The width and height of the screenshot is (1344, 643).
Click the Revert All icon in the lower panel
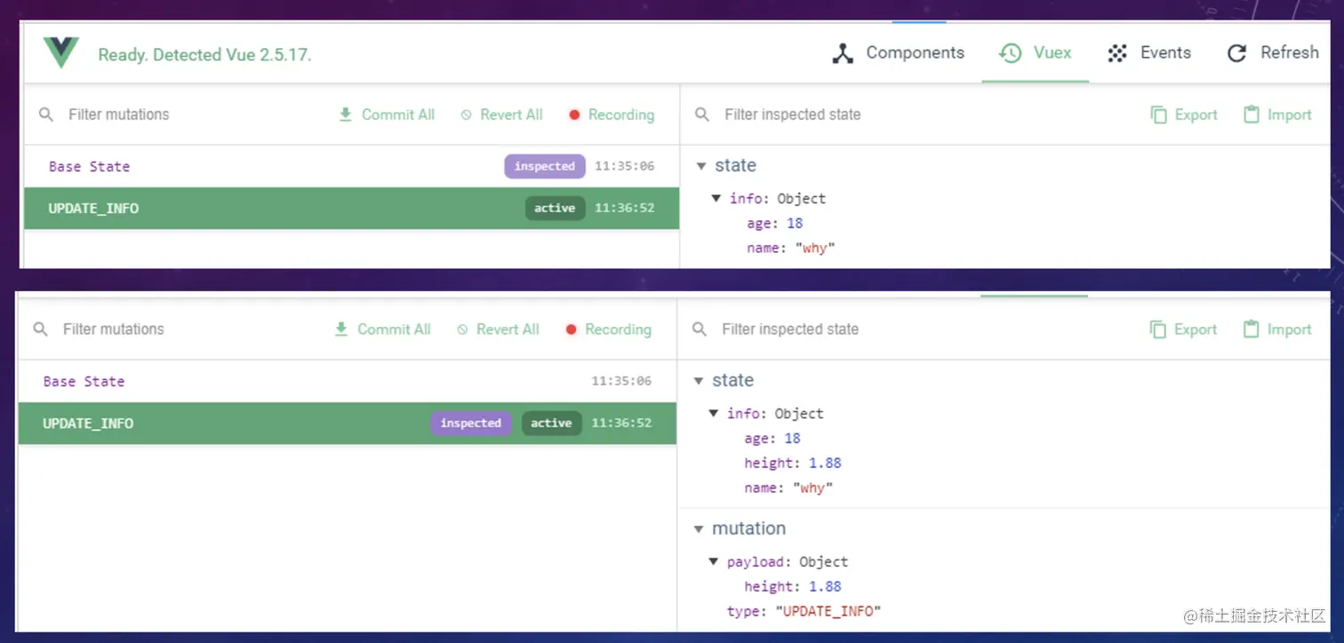(462, 329)
